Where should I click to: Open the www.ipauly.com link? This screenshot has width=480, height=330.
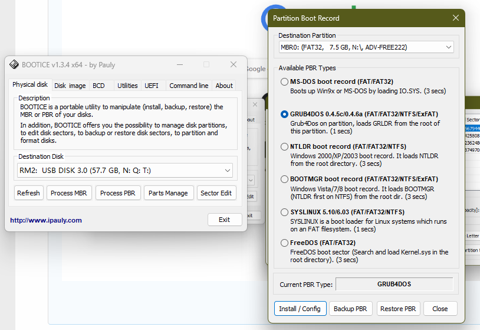46,220
